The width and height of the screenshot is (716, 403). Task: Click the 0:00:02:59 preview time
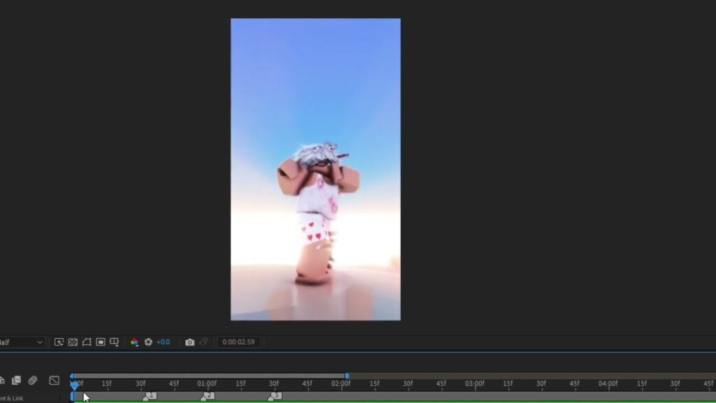(238, 342)
